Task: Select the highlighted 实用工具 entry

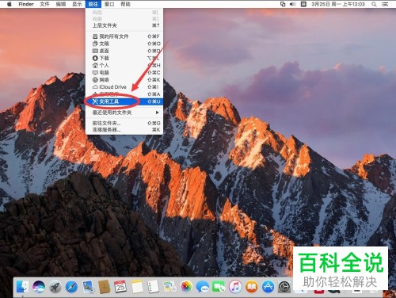Action: tap(124, 101)
